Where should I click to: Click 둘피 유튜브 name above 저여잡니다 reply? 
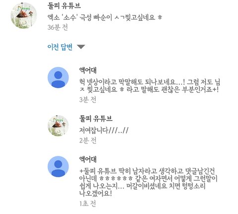tap(96, 119)
